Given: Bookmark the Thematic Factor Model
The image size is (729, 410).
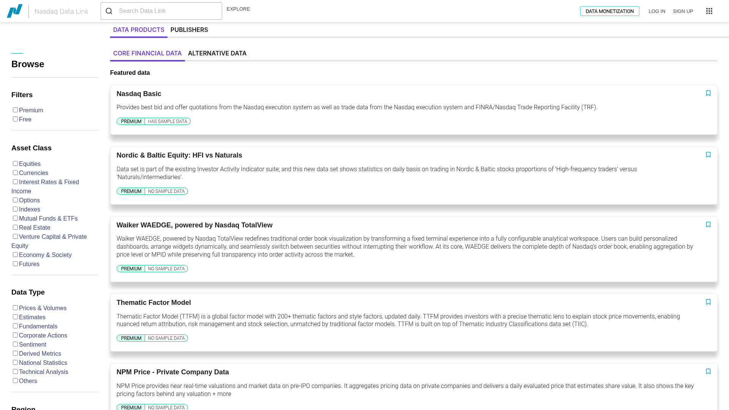Looking at the screenshot, I should pos(708,302).
